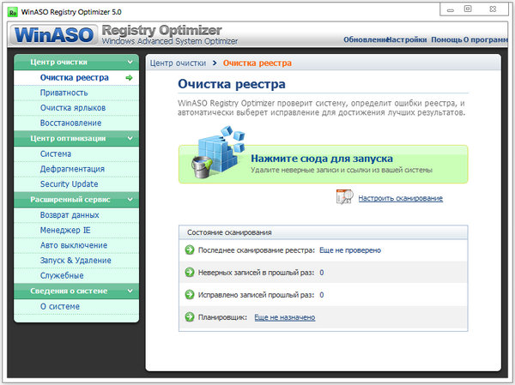Click the Еще не назначено scheduler link
The height and width of the screenshot is (385, 515).
pyautogui.click(x=284, y=317)
